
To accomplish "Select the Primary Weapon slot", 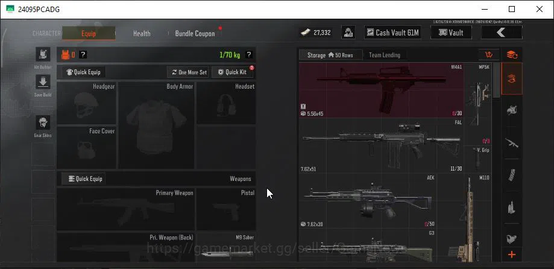I will (x=126, y=209).
